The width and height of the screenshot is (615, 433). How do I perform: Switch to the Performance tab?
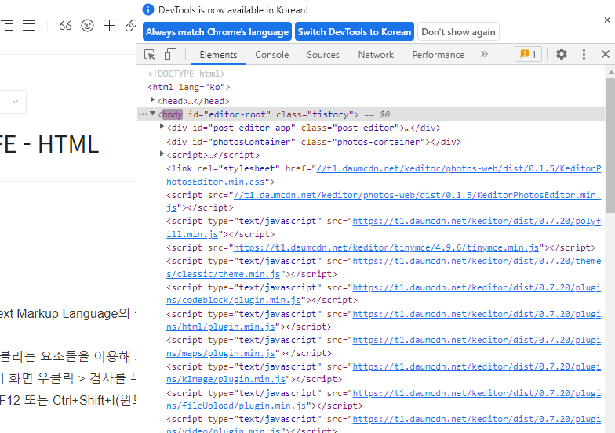tap(438, 55)
